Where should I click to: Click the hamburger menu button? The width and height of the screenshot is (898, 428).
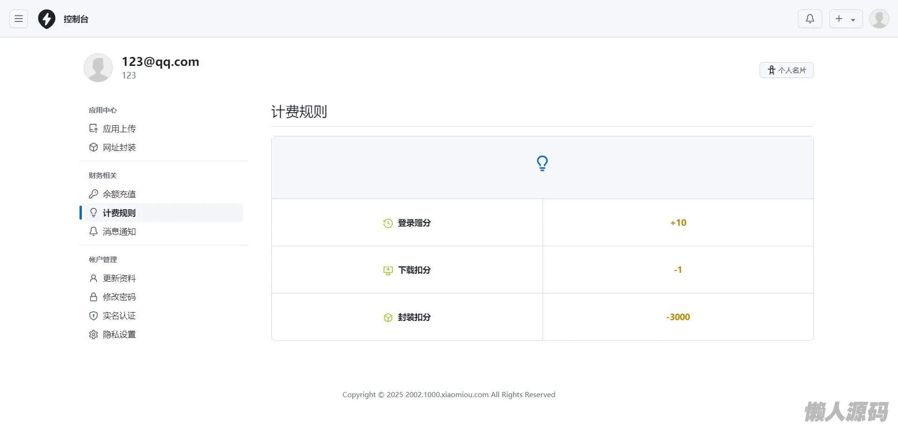click(x=19, y=19)
